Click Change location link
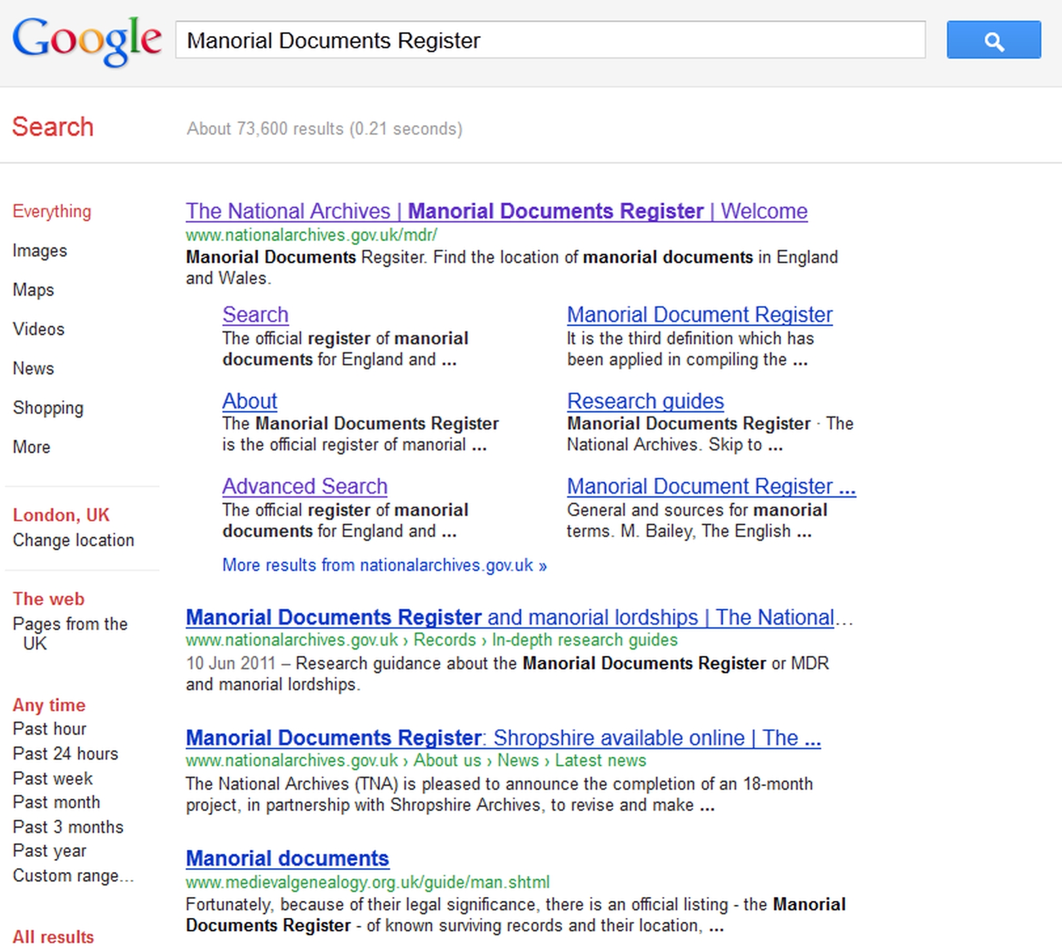 73,540
